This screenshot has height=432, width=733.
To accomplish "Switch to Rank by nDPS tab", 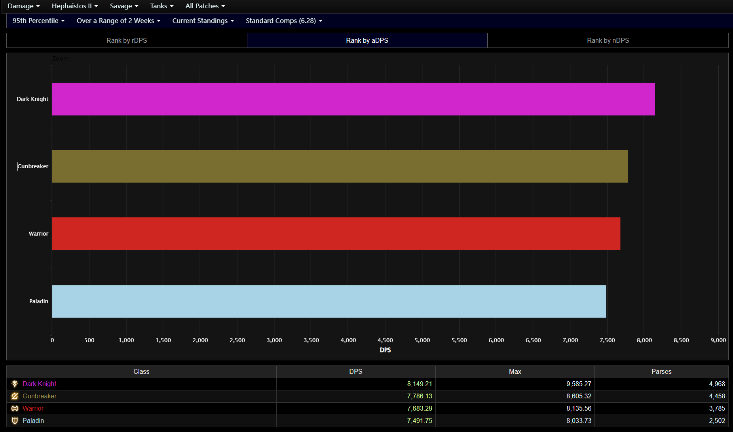I will tap(608, 40).
